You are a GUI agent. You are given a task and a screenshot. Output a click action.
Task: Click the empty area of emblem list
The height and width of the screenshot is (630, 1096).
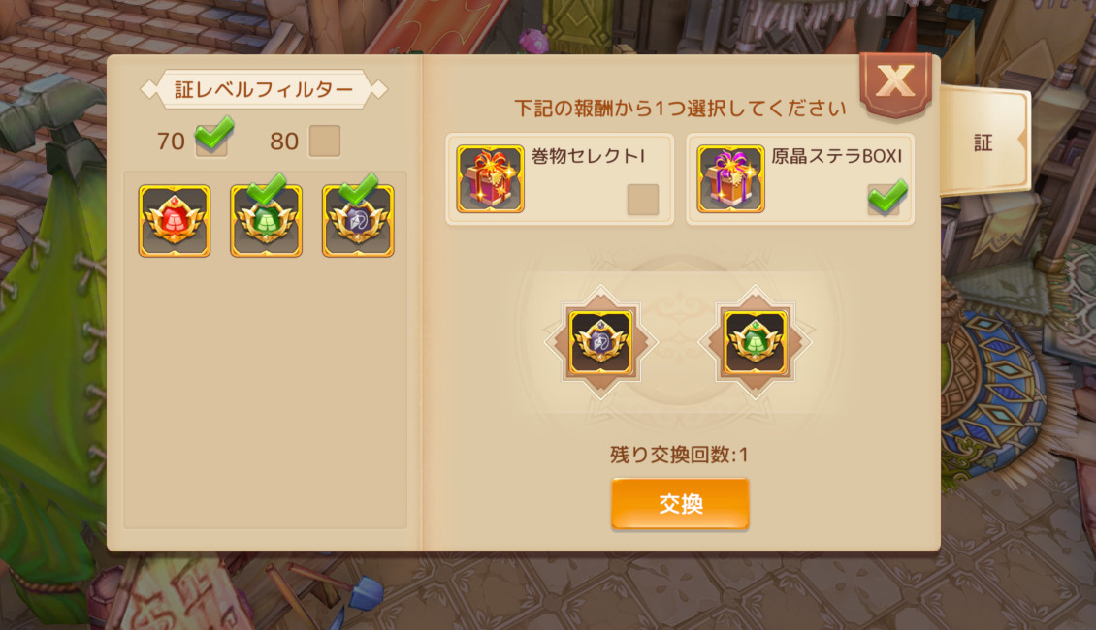click(265, 392)
